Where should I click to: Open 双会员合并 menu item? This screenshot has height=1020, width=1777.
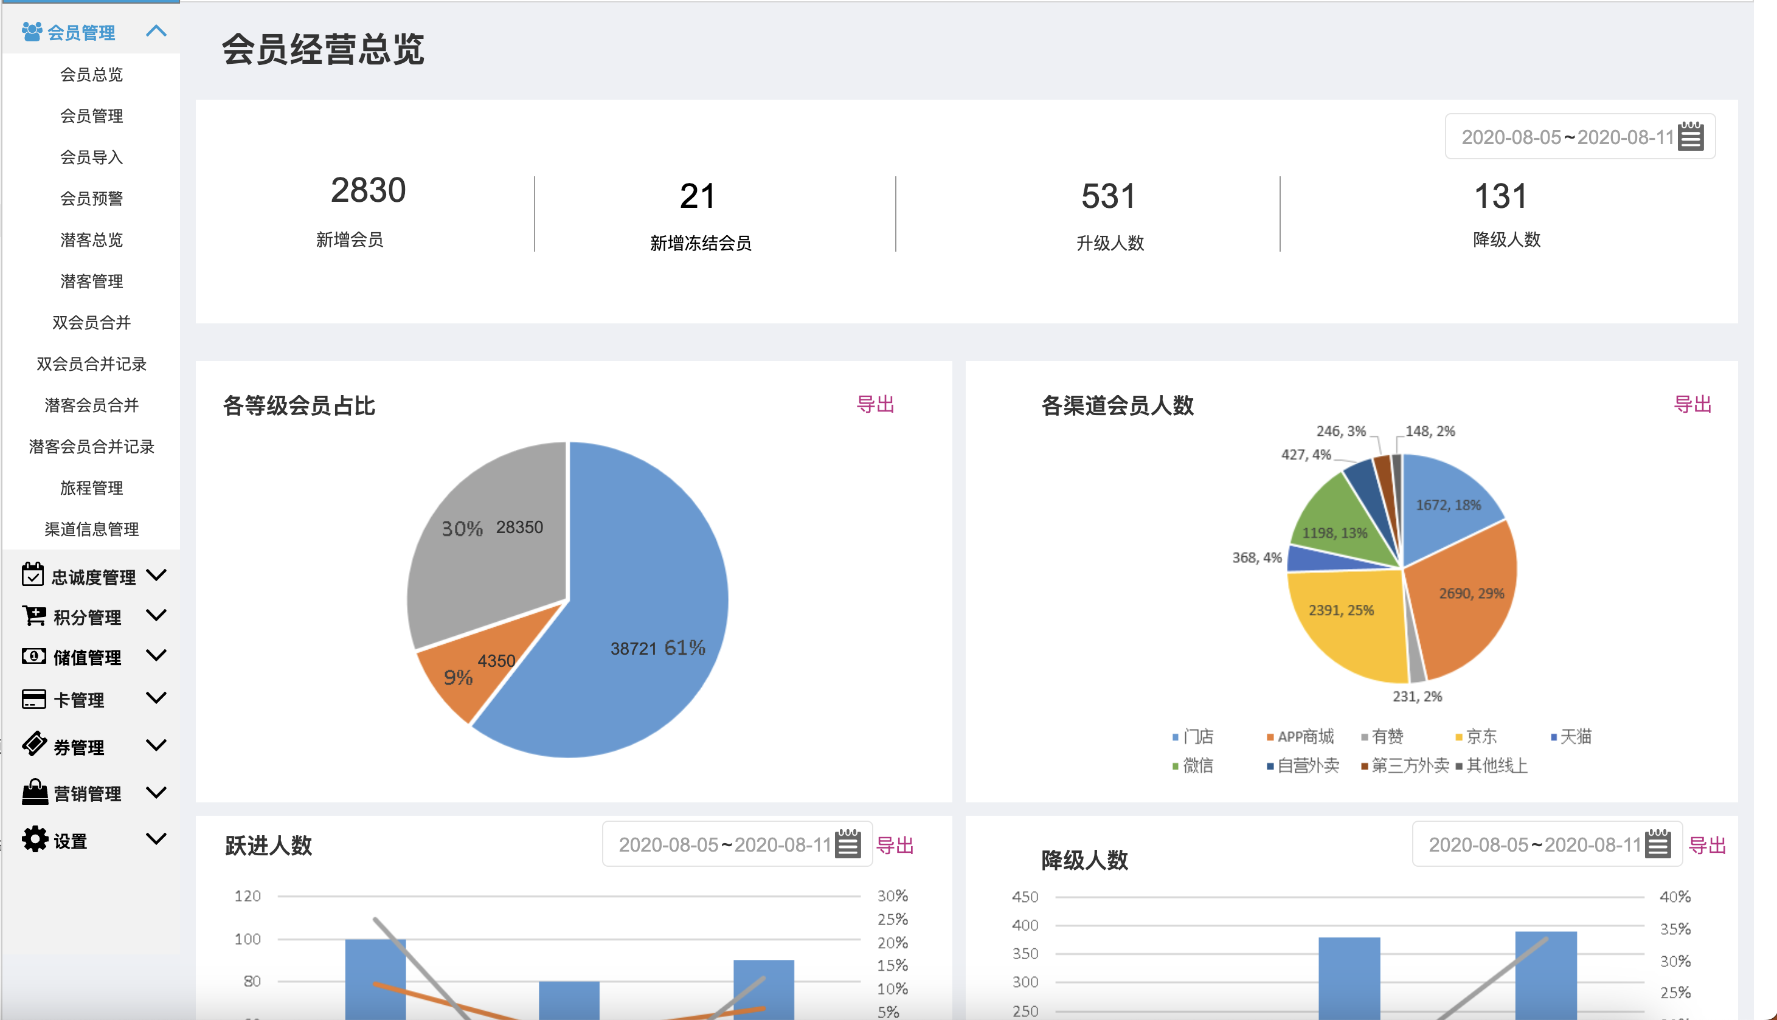91,322
